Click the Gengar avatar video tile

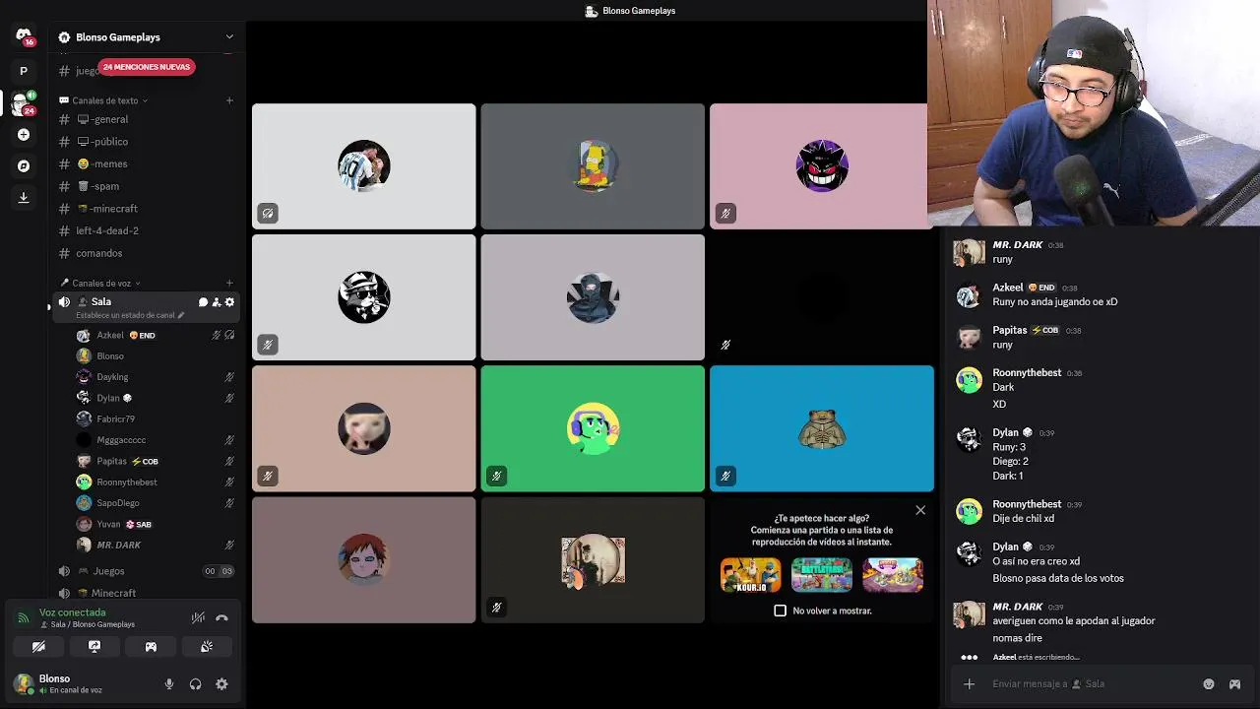[x=819, y=166]
